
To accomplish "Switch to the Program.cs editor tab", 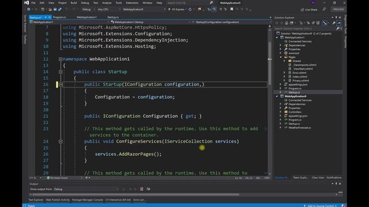I will pos(59,17).
